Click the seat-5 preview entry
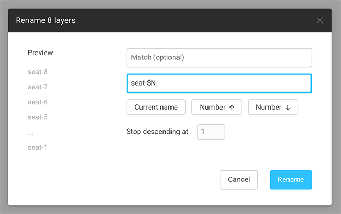Viewport: 341px width, 214px height. tap(38, 117)
